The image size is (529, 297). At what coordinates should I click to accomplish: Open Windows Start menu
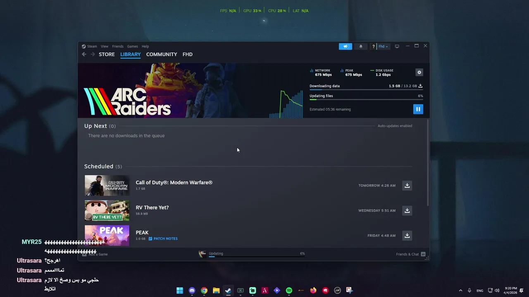180,290
